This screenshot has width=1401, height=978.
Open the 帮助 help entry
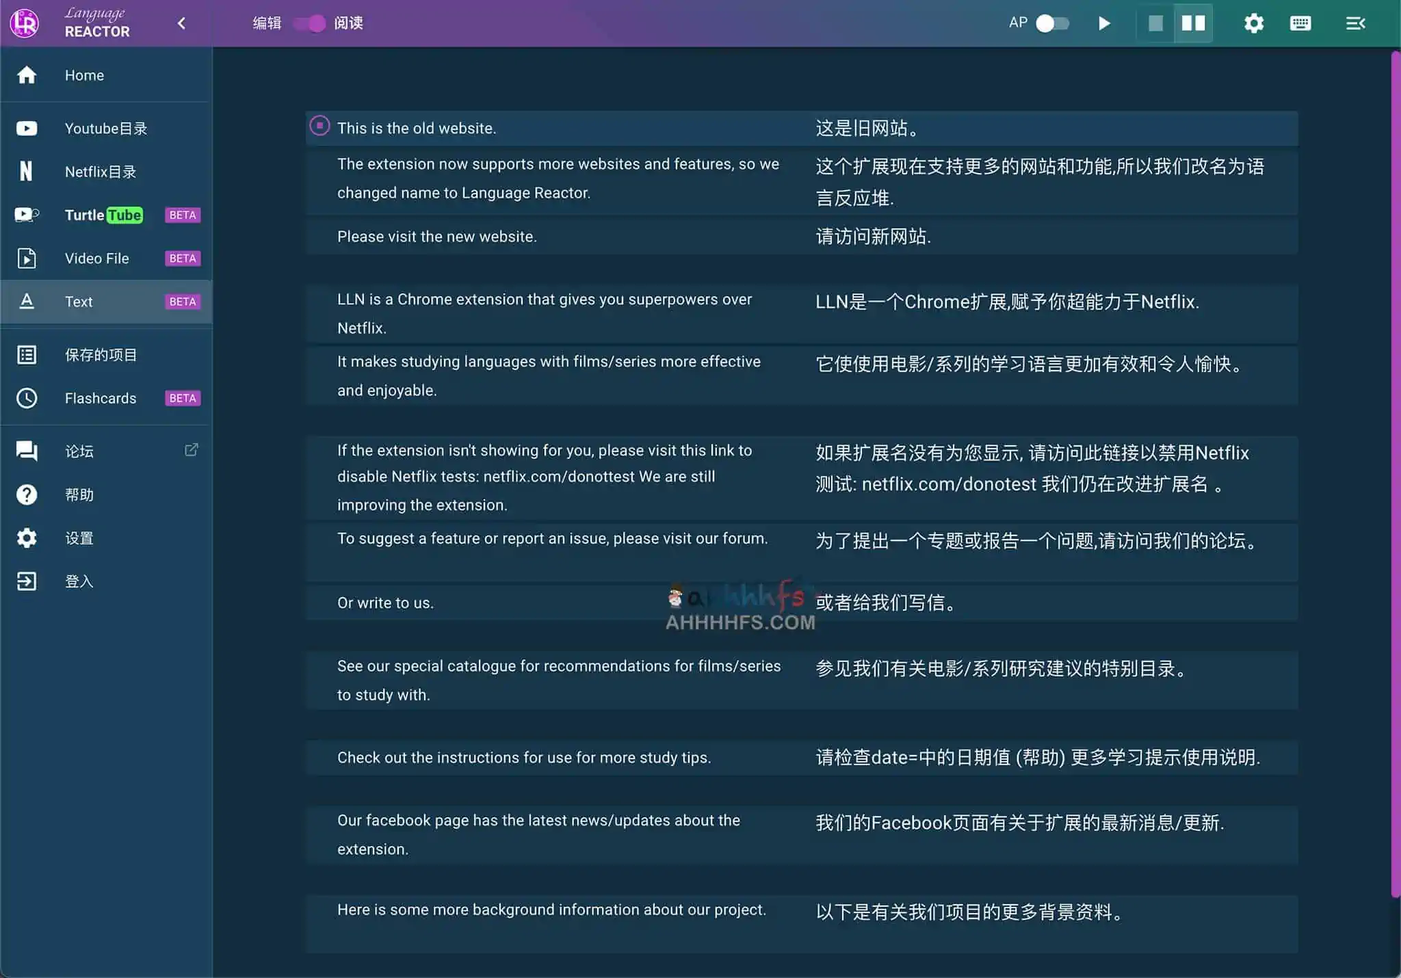tap(78, 494)
